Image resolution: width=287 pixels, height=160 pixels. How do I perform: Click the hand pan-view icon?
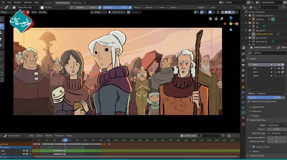[216, 19]
